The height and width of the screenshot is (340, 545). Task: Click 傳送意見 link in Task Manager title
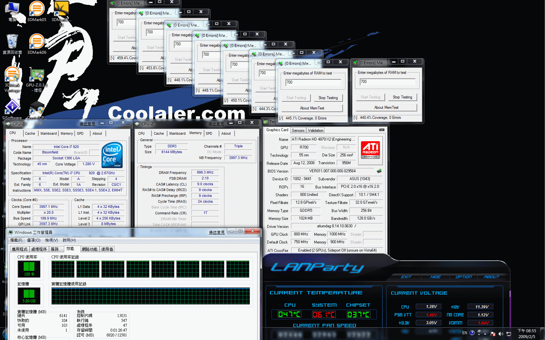click(217, 232)
